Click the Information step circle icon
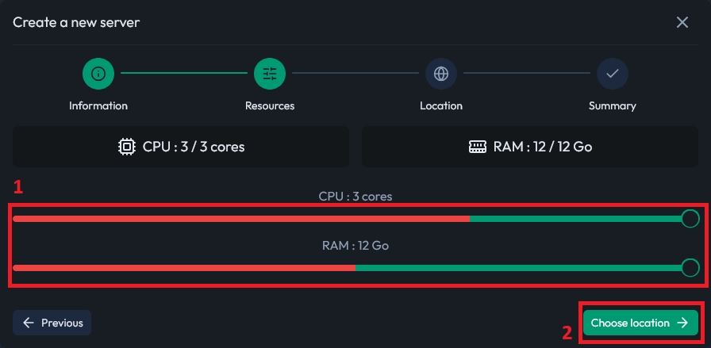Viewport: 711px width, 348px height. (98, 74)
